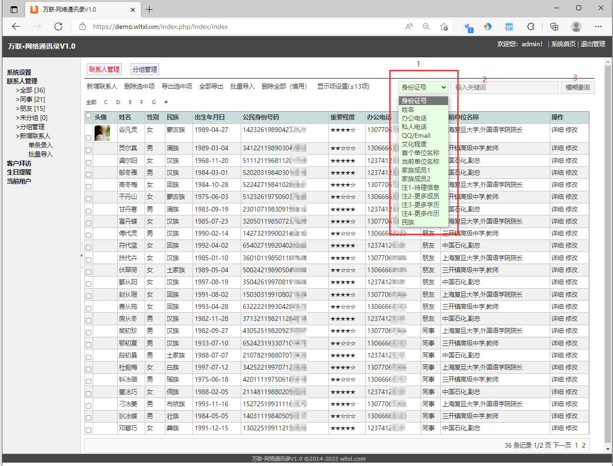This screenshot has height=466, width=613.
Task: Check the box for 贡尔真 row
Action: [88, 150]
